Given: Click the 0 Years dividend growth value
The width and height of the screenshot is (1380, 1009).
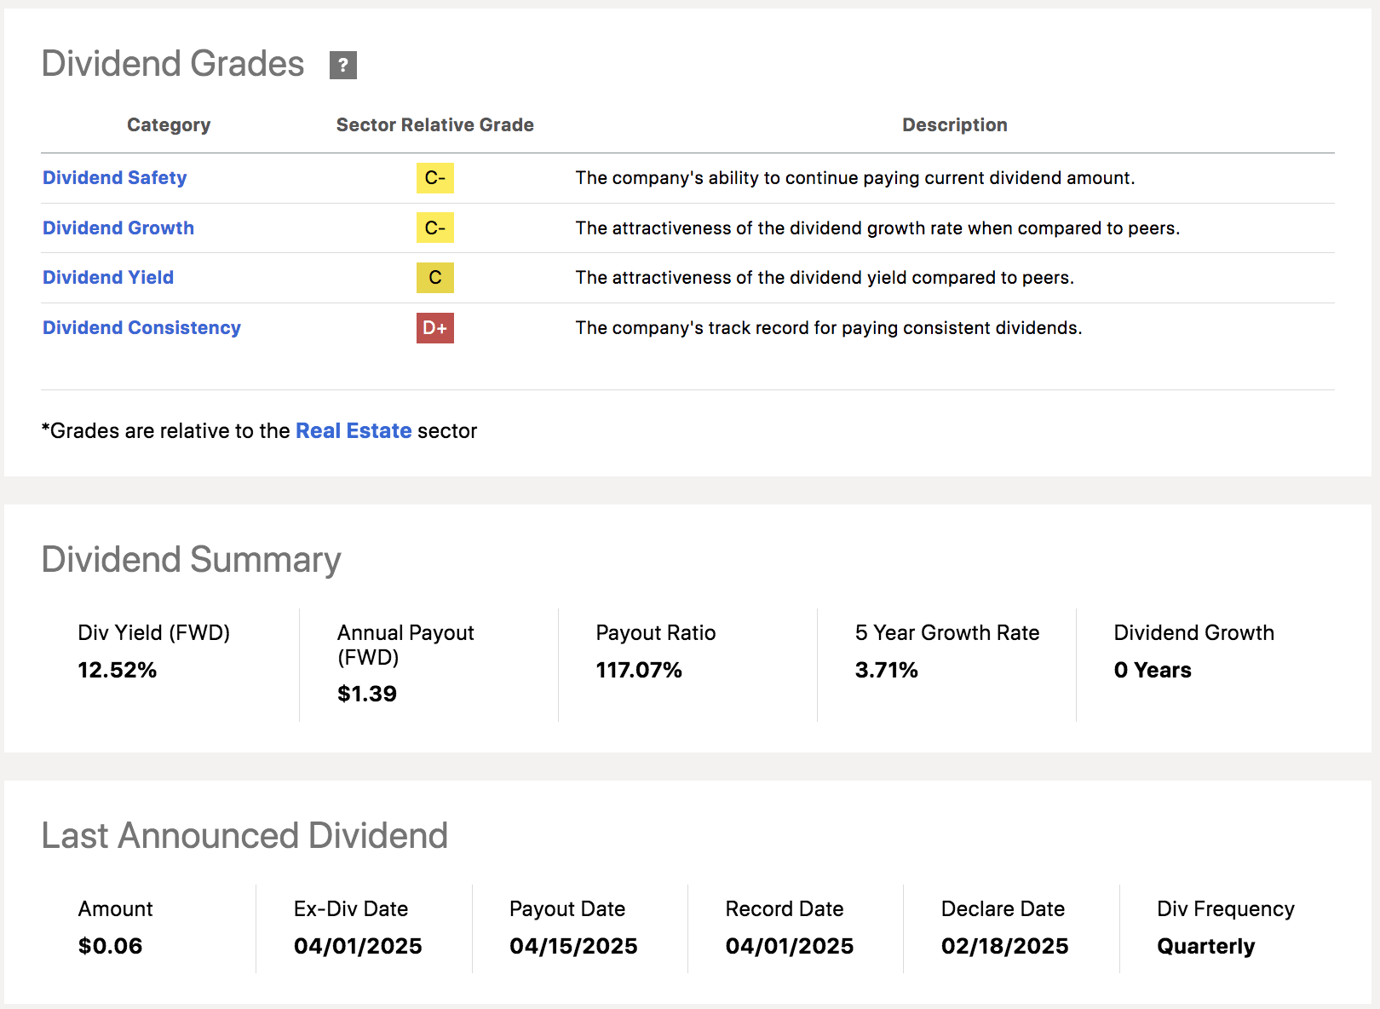Looking at the screenshot, I should point(1152,671).
